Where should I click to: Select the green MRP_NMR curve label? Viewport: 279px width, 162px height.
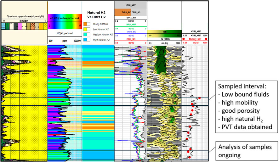click(x=131, y=25)
